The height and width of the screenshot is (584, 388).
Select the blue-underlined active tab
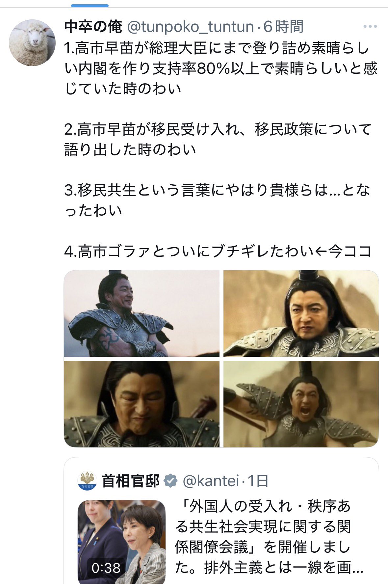tap(90, 6)
